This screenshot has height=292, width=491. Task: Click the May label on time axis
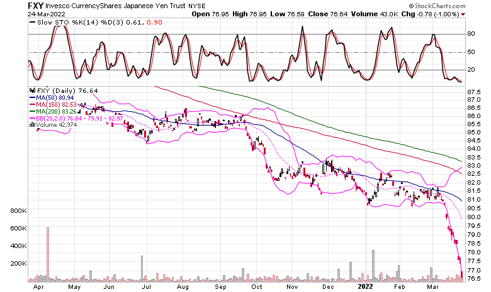pyautogui.click(x=74, y=287)
